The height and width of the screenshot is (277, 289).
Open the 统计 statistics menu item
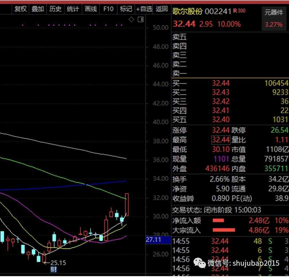(x=73, y=9)
